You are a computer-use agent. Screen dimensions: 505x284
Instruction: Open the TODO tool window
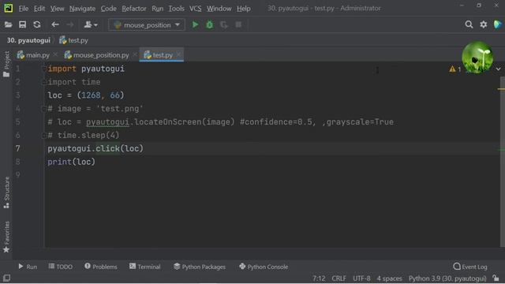click(61, 267)
